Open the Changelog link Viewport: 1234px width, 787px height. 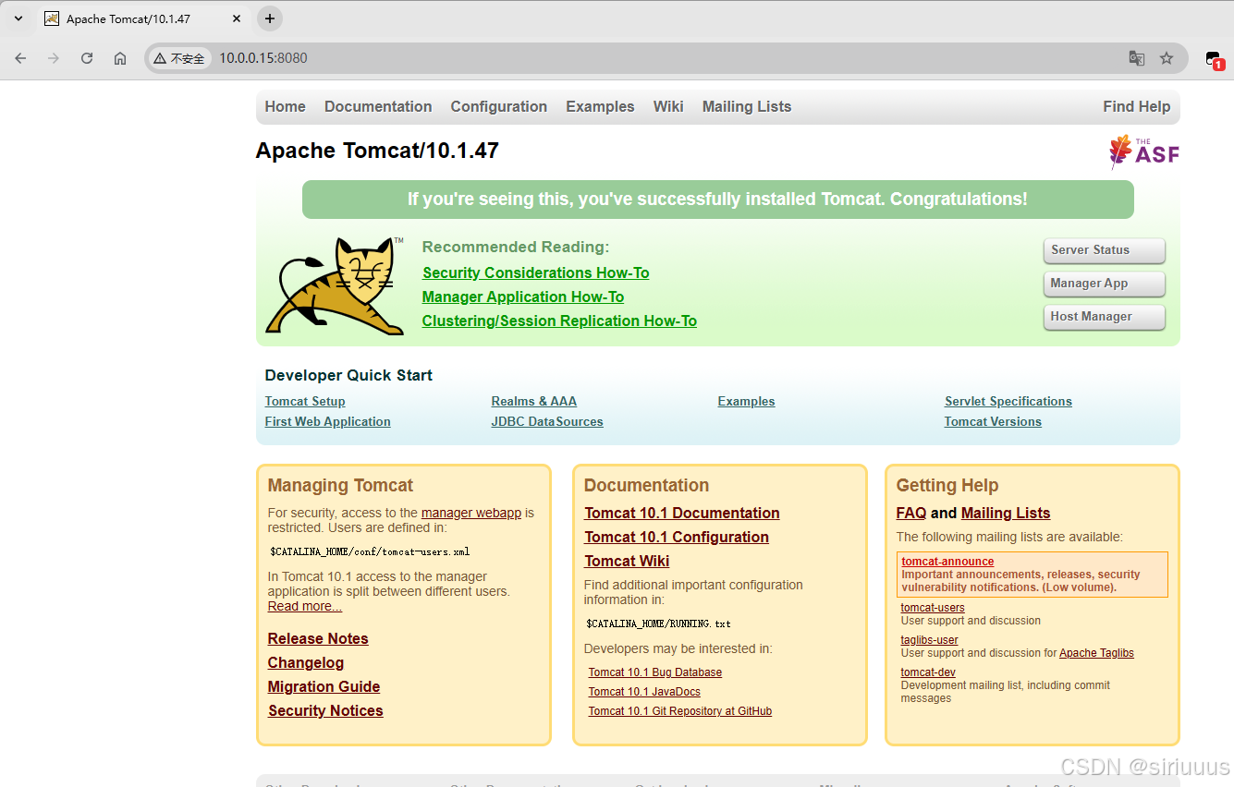pos(306,662)
